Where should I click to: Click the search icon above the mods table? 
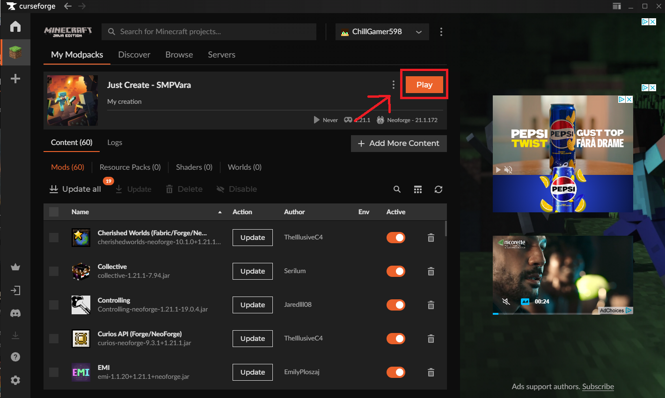[x=397, y=189]
